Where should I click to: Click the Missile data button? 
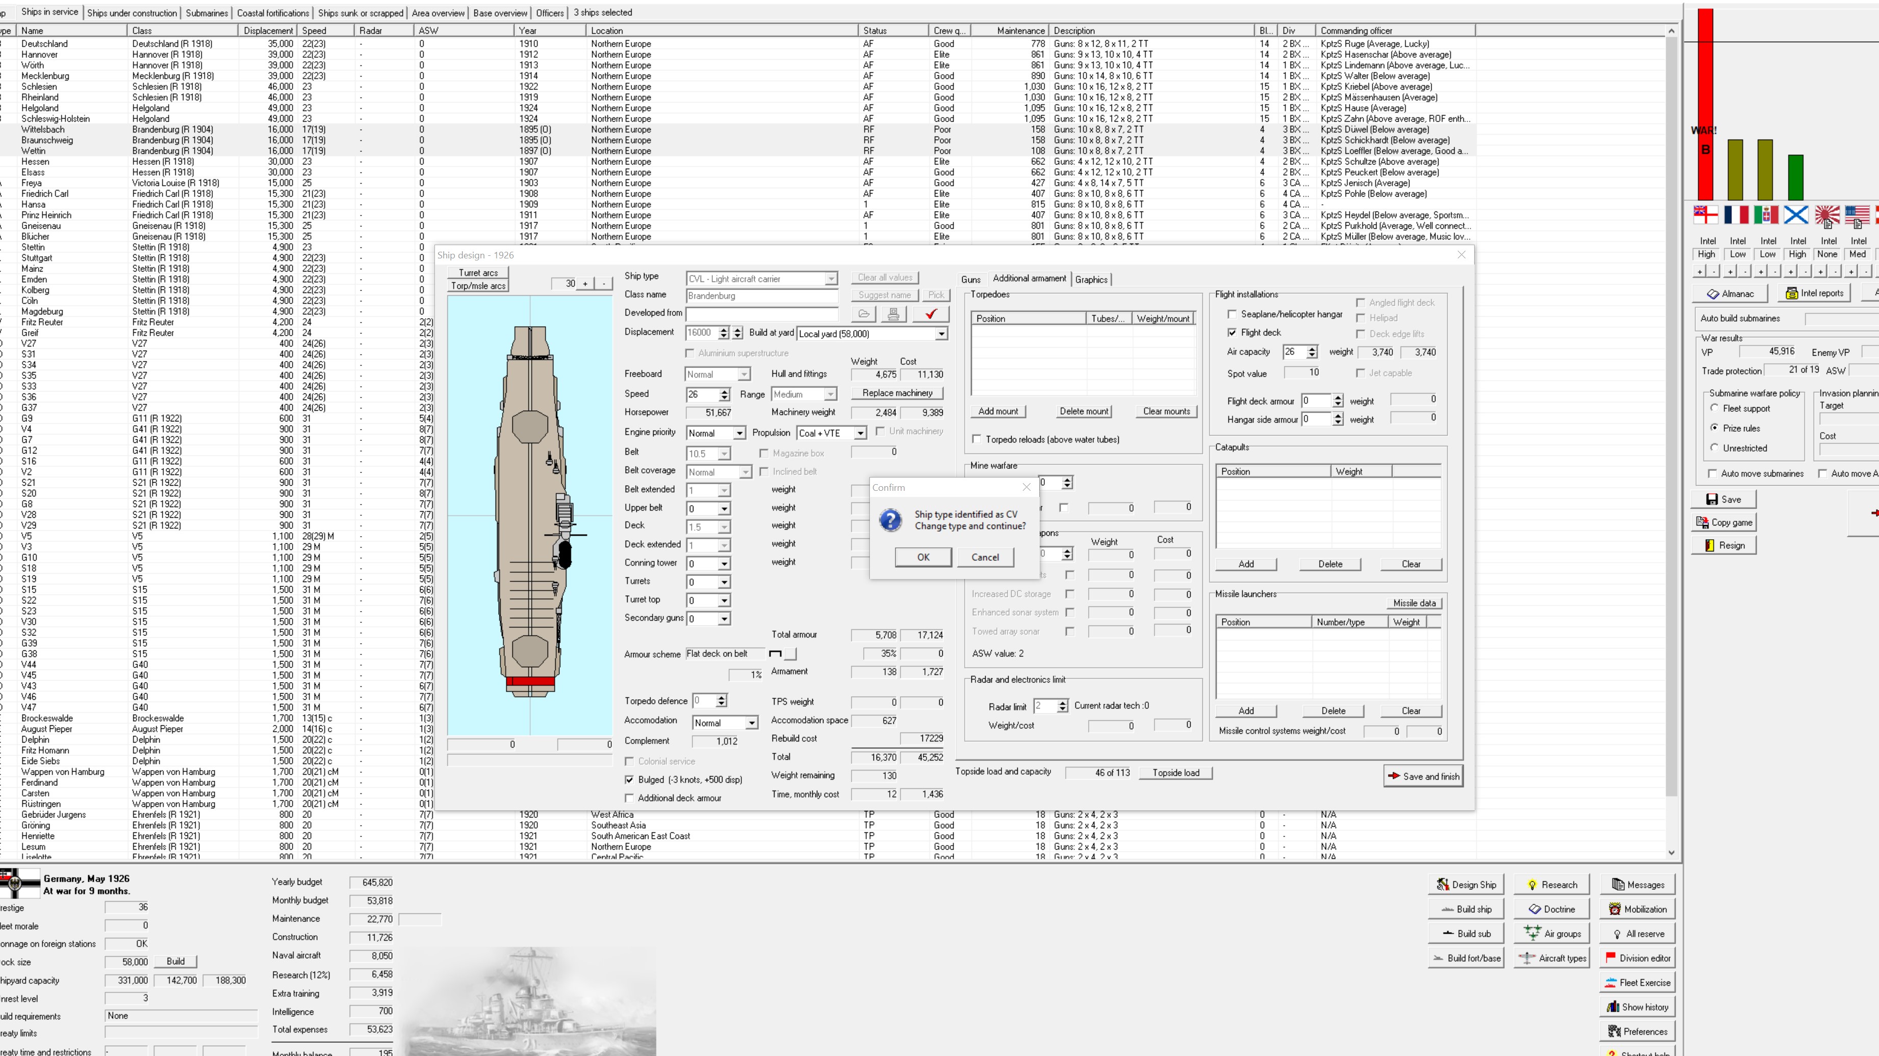point(1413,603)
